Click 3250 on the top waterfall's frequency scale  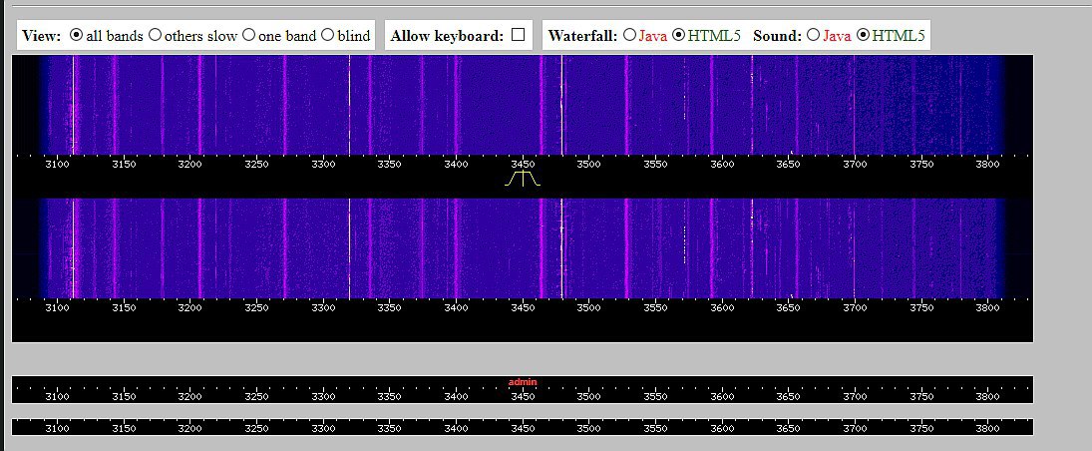pos(256,165)
